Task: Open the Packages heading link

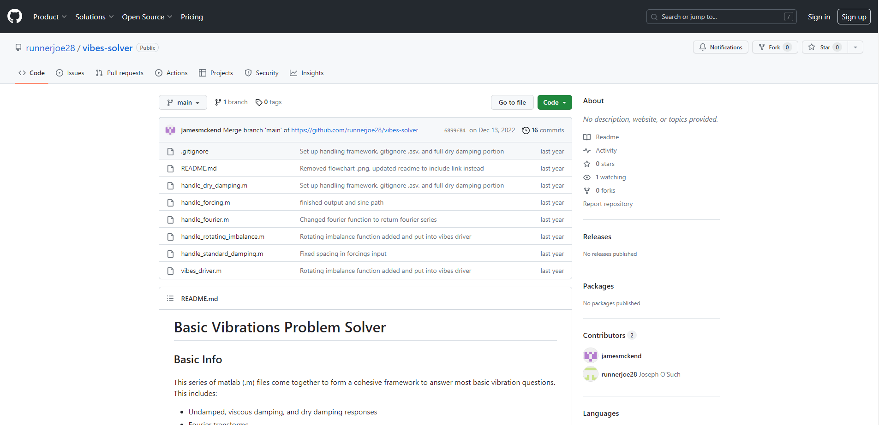Action: point(598,286)
